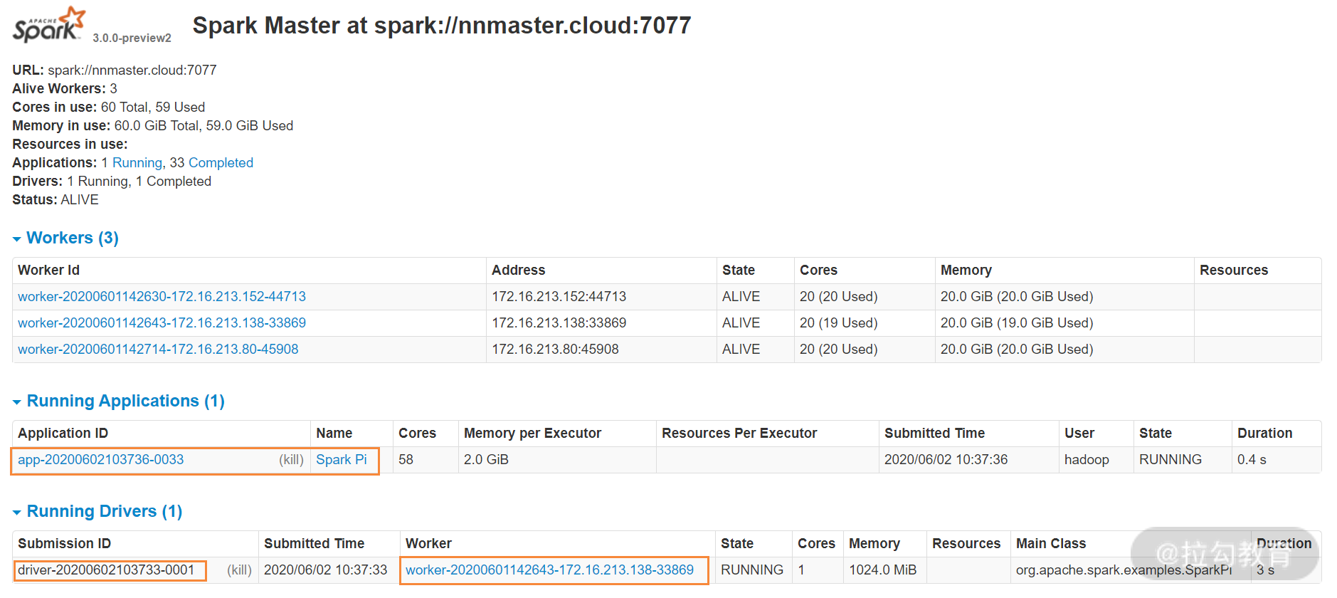Screen dimensions: 1337x598
Task: Open the Completed applications link
Action: point(221,162)
